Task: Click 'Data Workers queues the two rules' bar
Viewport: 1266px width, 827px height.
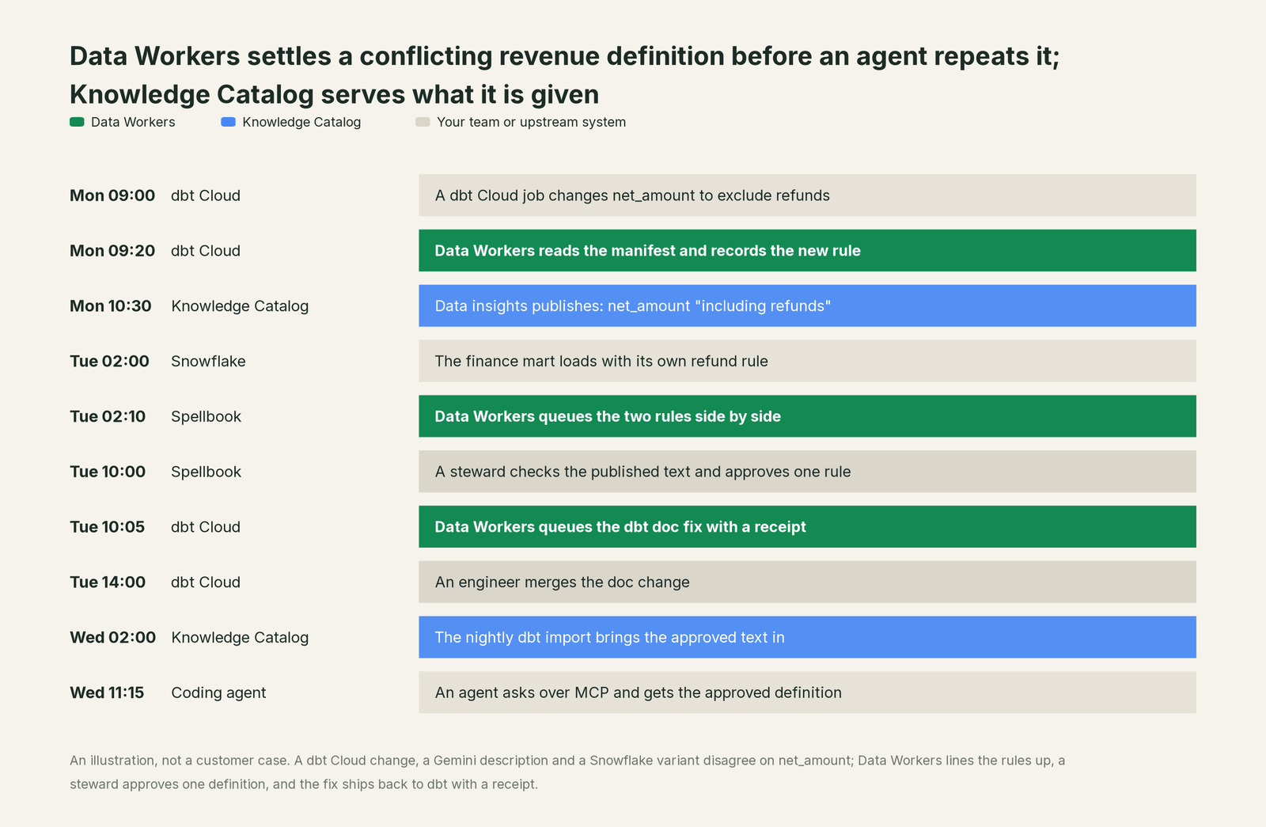Action: point(807,416)
